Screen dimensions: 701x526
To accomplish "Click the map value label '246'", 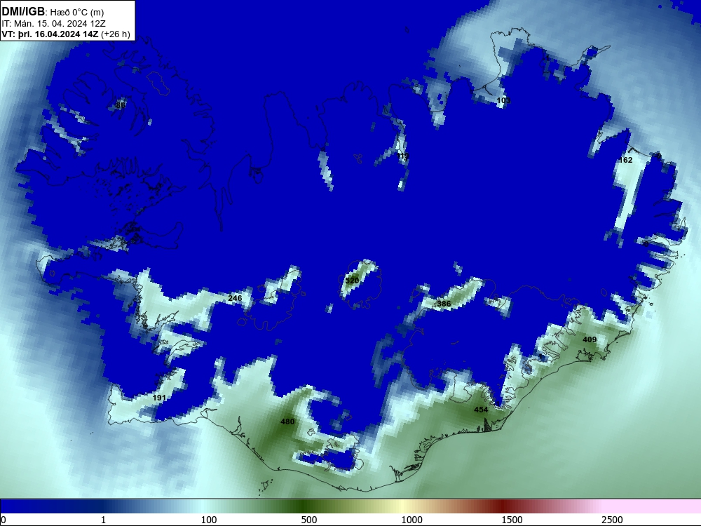I will point(235,298).
